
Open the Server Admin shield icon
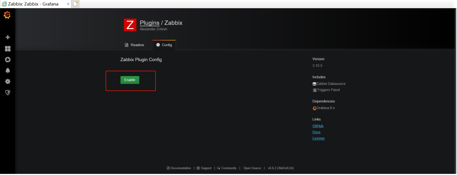(7, 92)
